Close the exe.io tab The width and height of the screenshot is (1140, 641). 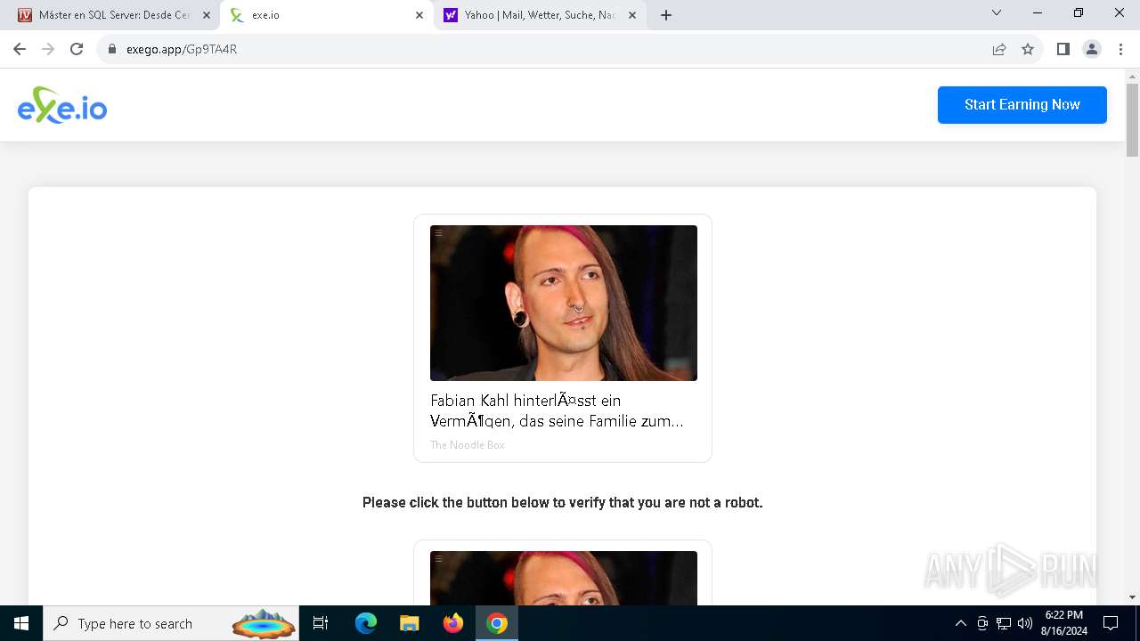[x=419, y=15]
